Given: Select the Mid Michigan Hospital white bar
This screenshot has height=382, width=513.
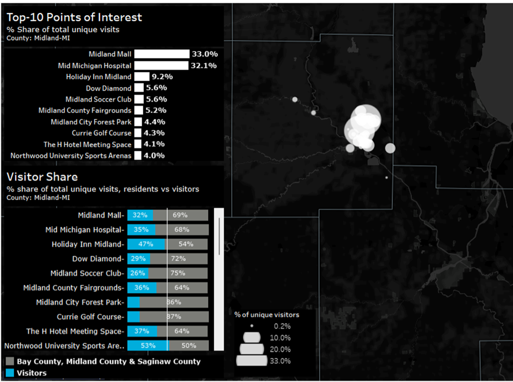Looking at the screenshot, I should [161, 66].
